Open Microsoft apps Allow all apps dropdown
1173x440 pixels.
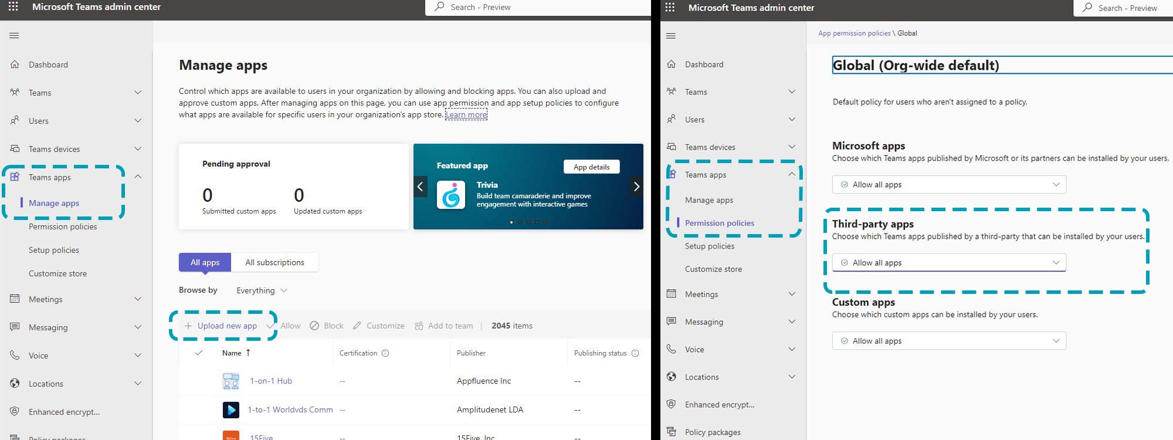coord(949,184)
